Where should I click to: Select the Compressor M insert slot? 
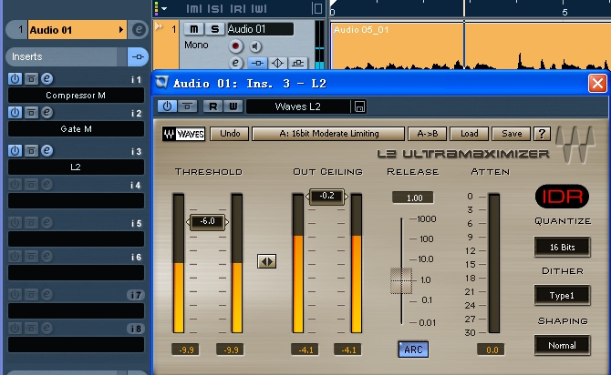pos(76,96)
